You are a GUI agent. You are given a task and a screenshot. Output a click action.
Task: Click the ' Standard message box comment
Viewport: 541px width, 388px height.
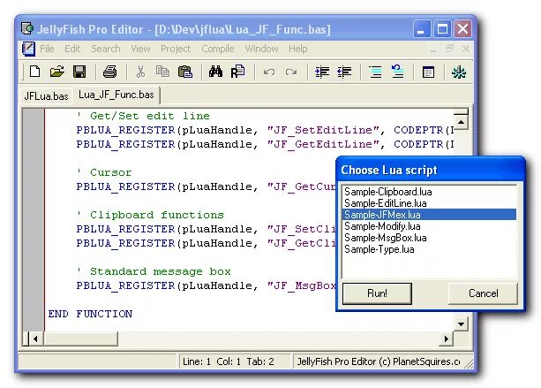(x=154, y=271)
